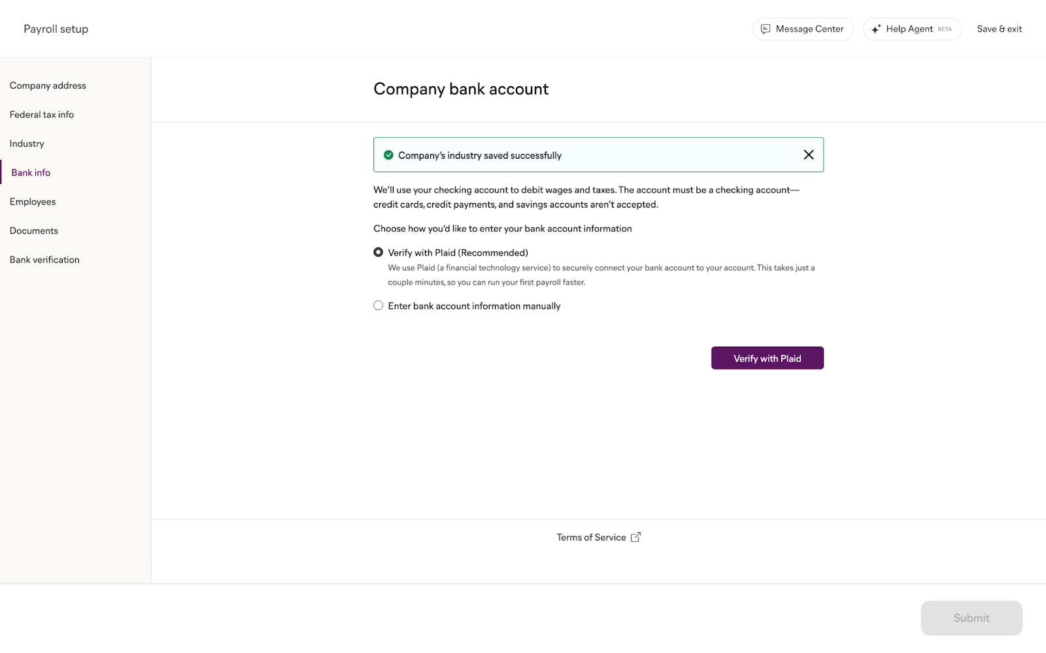This screenshot has height=653, width=1046.
Task: Select Verify with Plaid radio option
Action: (x=379, y=252)
